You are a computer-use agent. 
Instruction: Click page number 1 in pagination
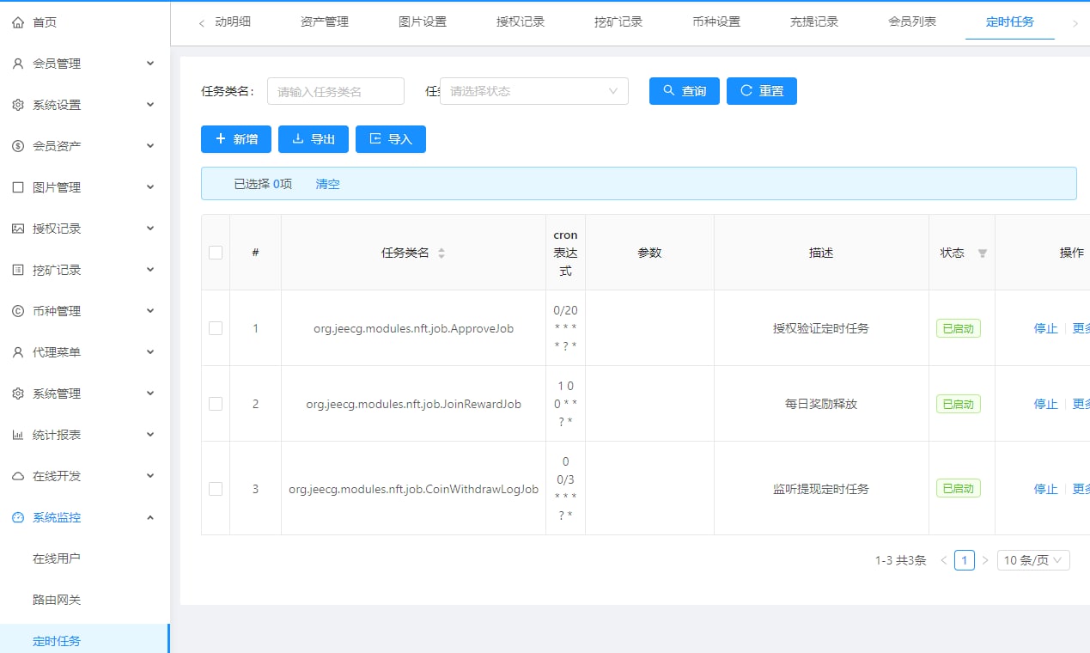[965, 560]
